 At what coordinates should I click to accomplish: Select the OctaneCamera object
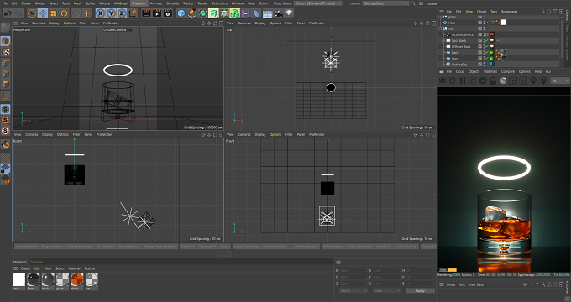click(462, 34)
